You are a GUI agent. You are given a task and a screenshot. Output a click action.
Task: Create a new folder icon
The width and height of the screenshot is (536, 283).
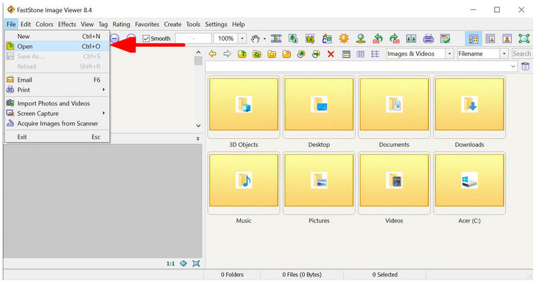coord(287,54)
